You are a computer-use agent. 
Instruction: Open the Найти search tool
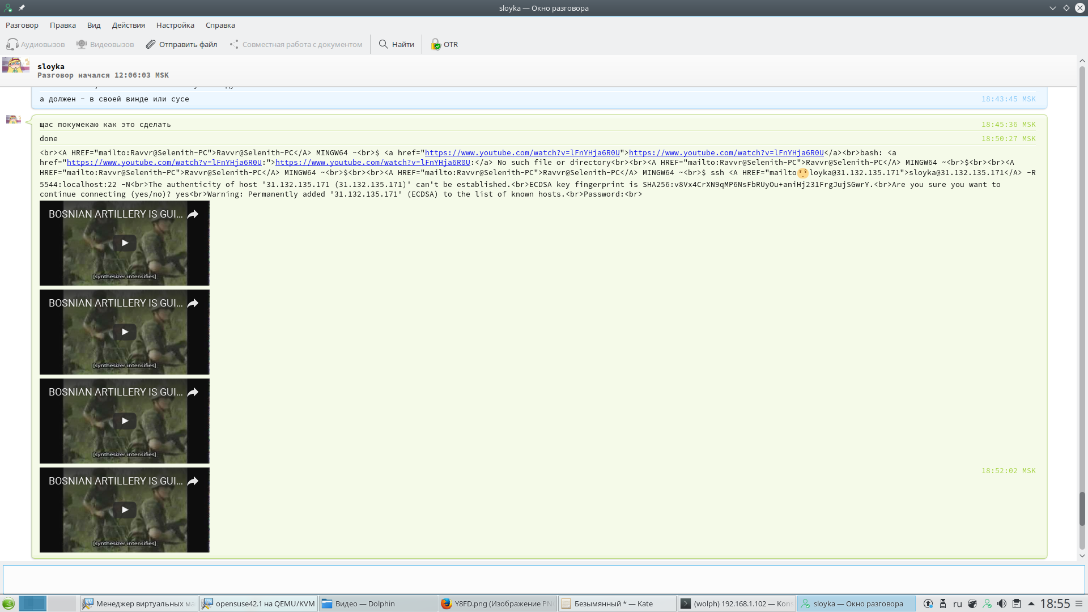click(x=397, y=44)
